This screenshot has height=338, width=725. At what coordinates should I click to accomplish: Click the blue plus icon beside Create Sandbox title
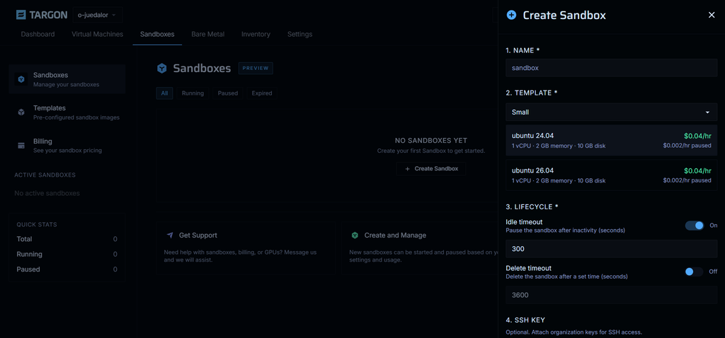click(511, 16)
